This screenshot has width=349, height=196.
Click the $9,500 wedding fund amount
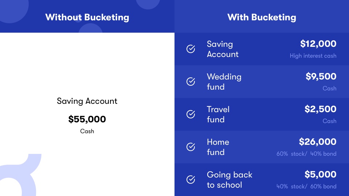[x=321, y=77]
